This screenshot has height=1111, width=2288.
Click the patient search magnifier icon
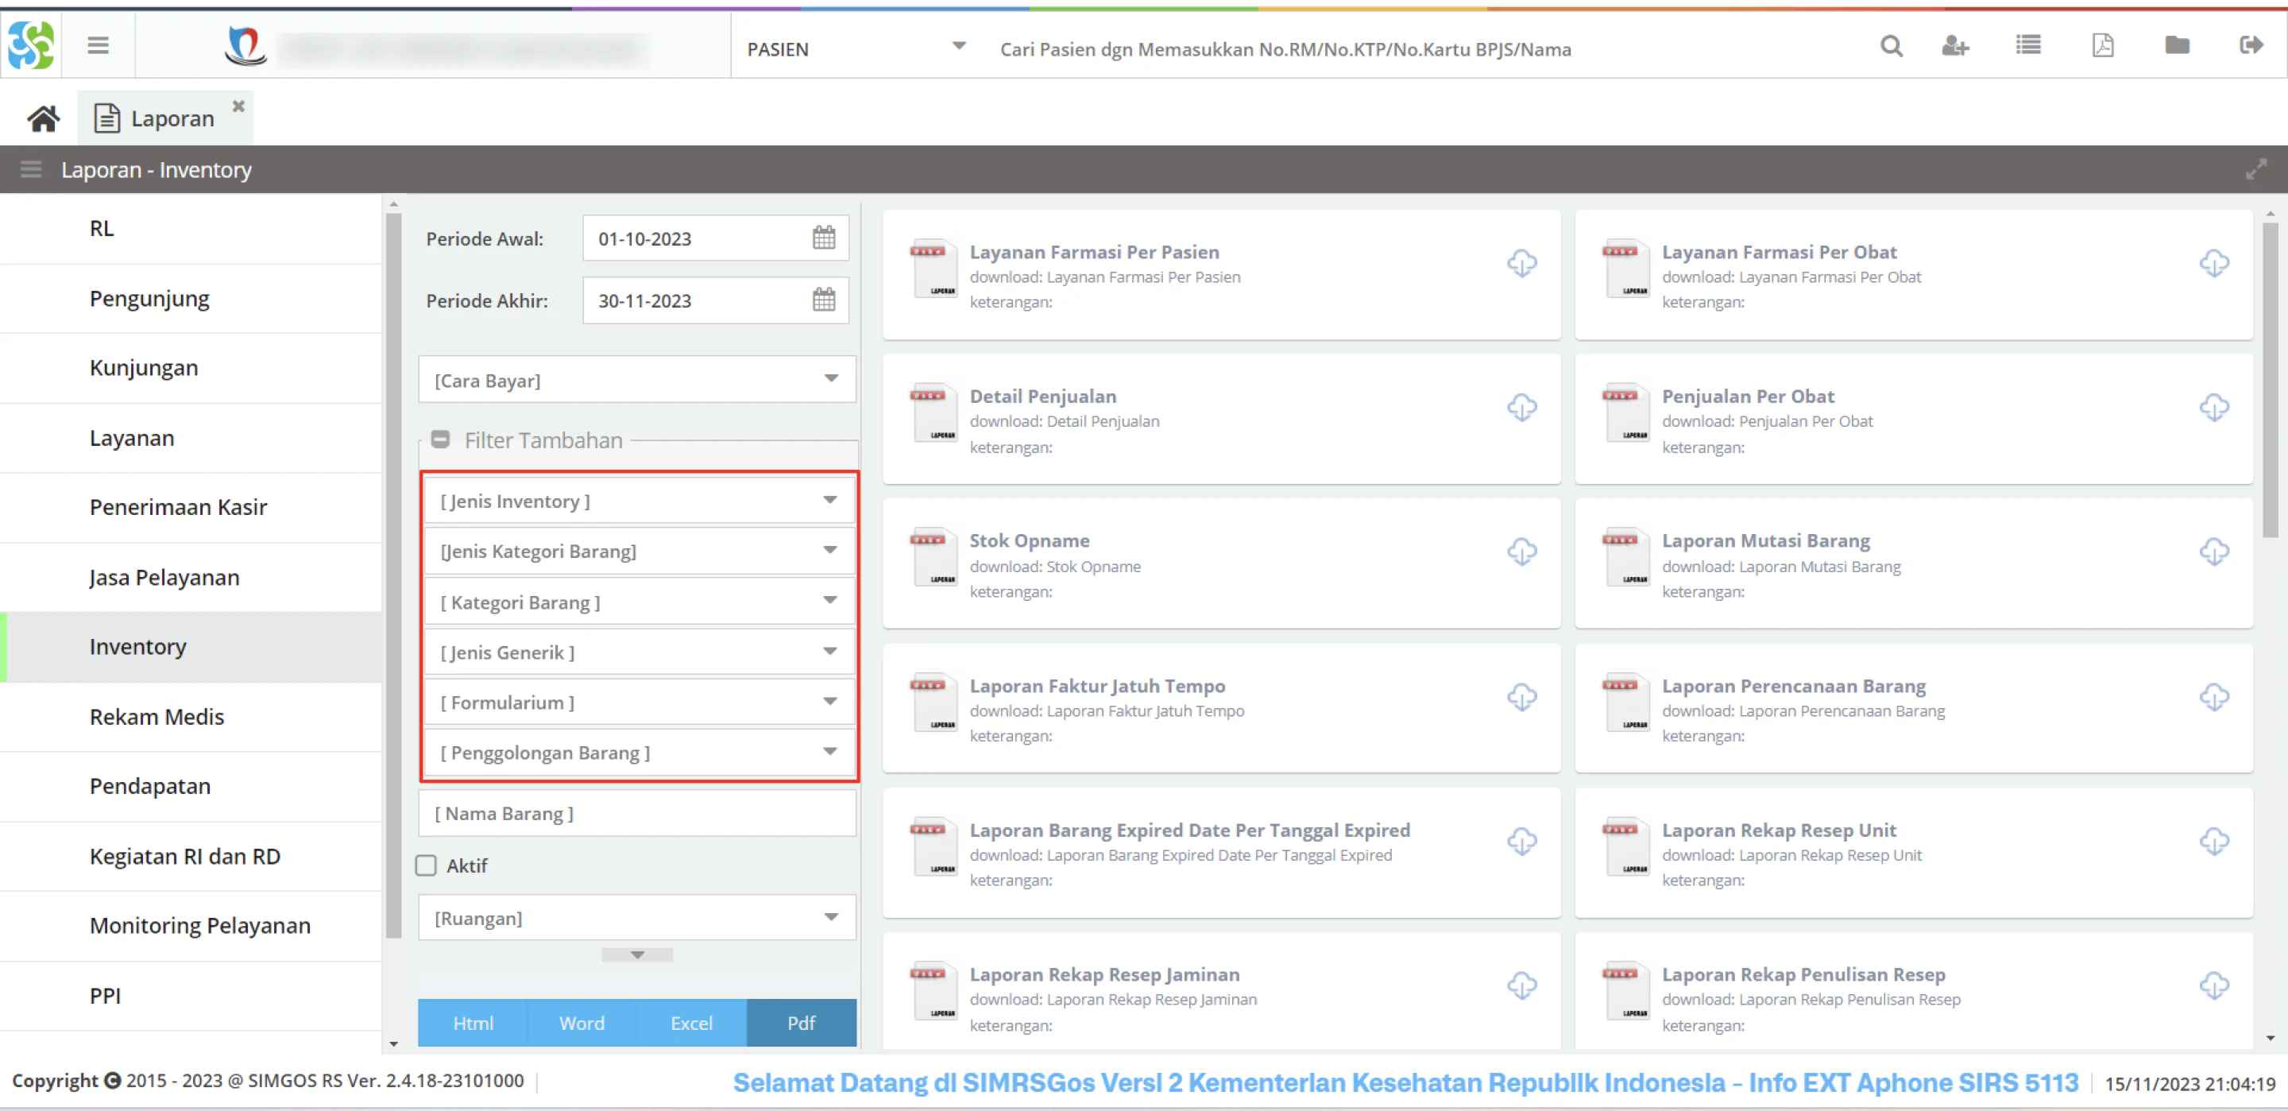1891,46
